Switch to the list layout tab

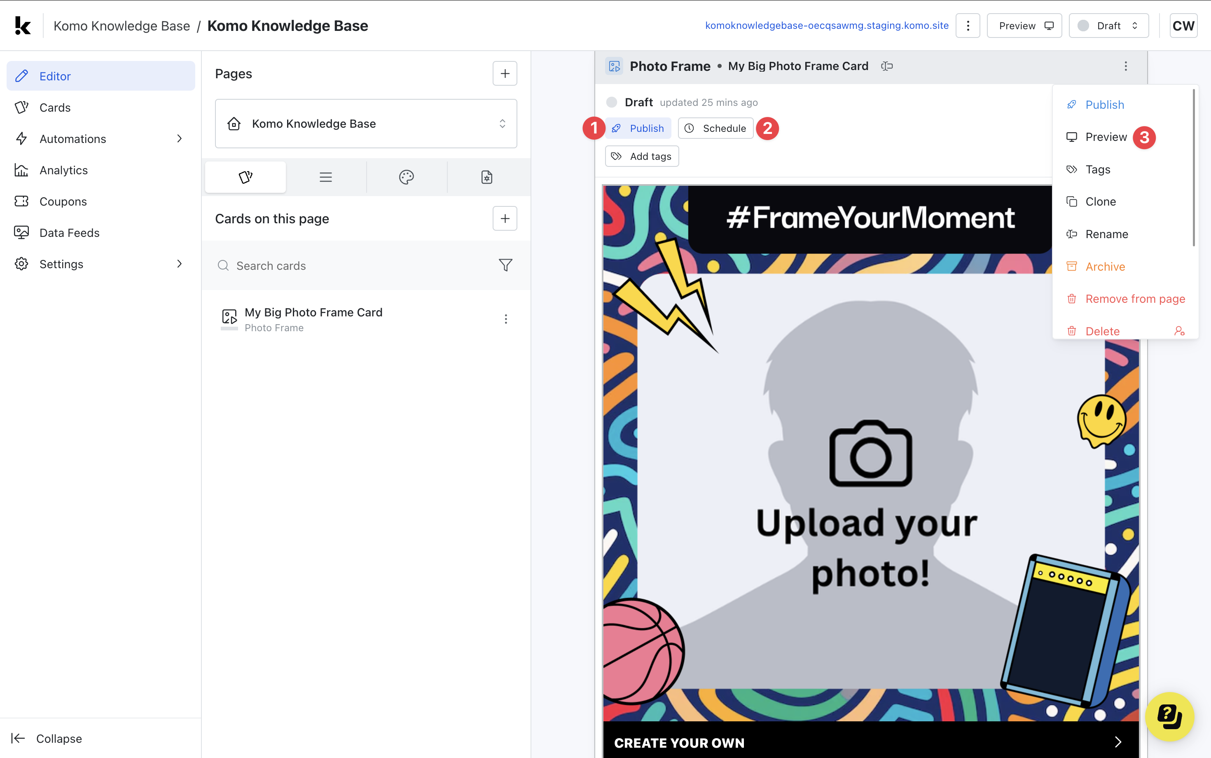(326, 177)
